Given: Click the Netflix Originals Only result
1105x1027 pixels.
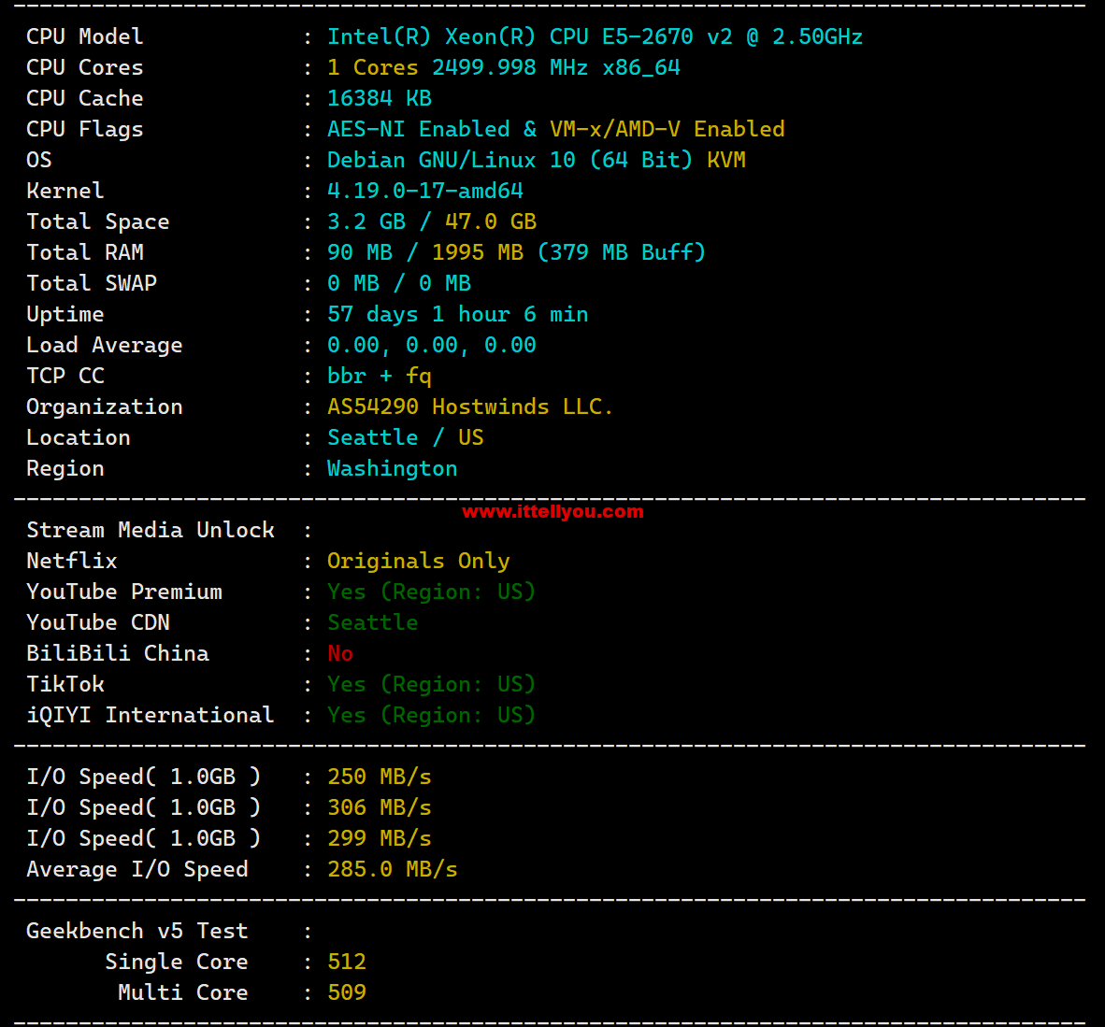Looking at the screenshot, I should coord(419,561).
